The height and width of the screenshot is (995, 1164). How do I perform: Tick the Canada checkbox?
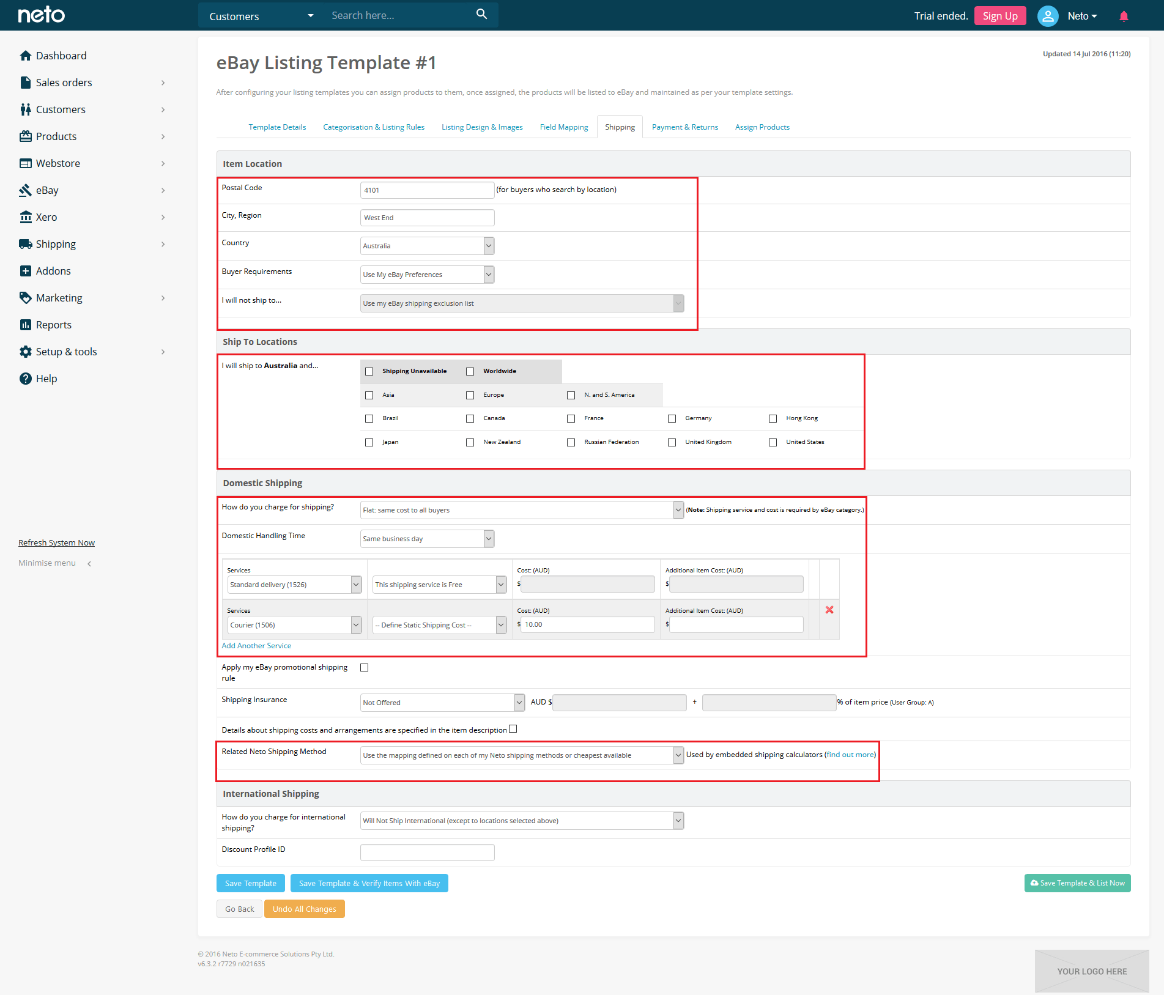coord(470,418)
